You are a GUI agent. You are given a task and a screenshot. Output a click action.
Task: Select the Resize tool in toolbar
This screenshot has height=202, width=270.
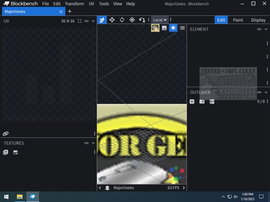click(x=102, y=20)
